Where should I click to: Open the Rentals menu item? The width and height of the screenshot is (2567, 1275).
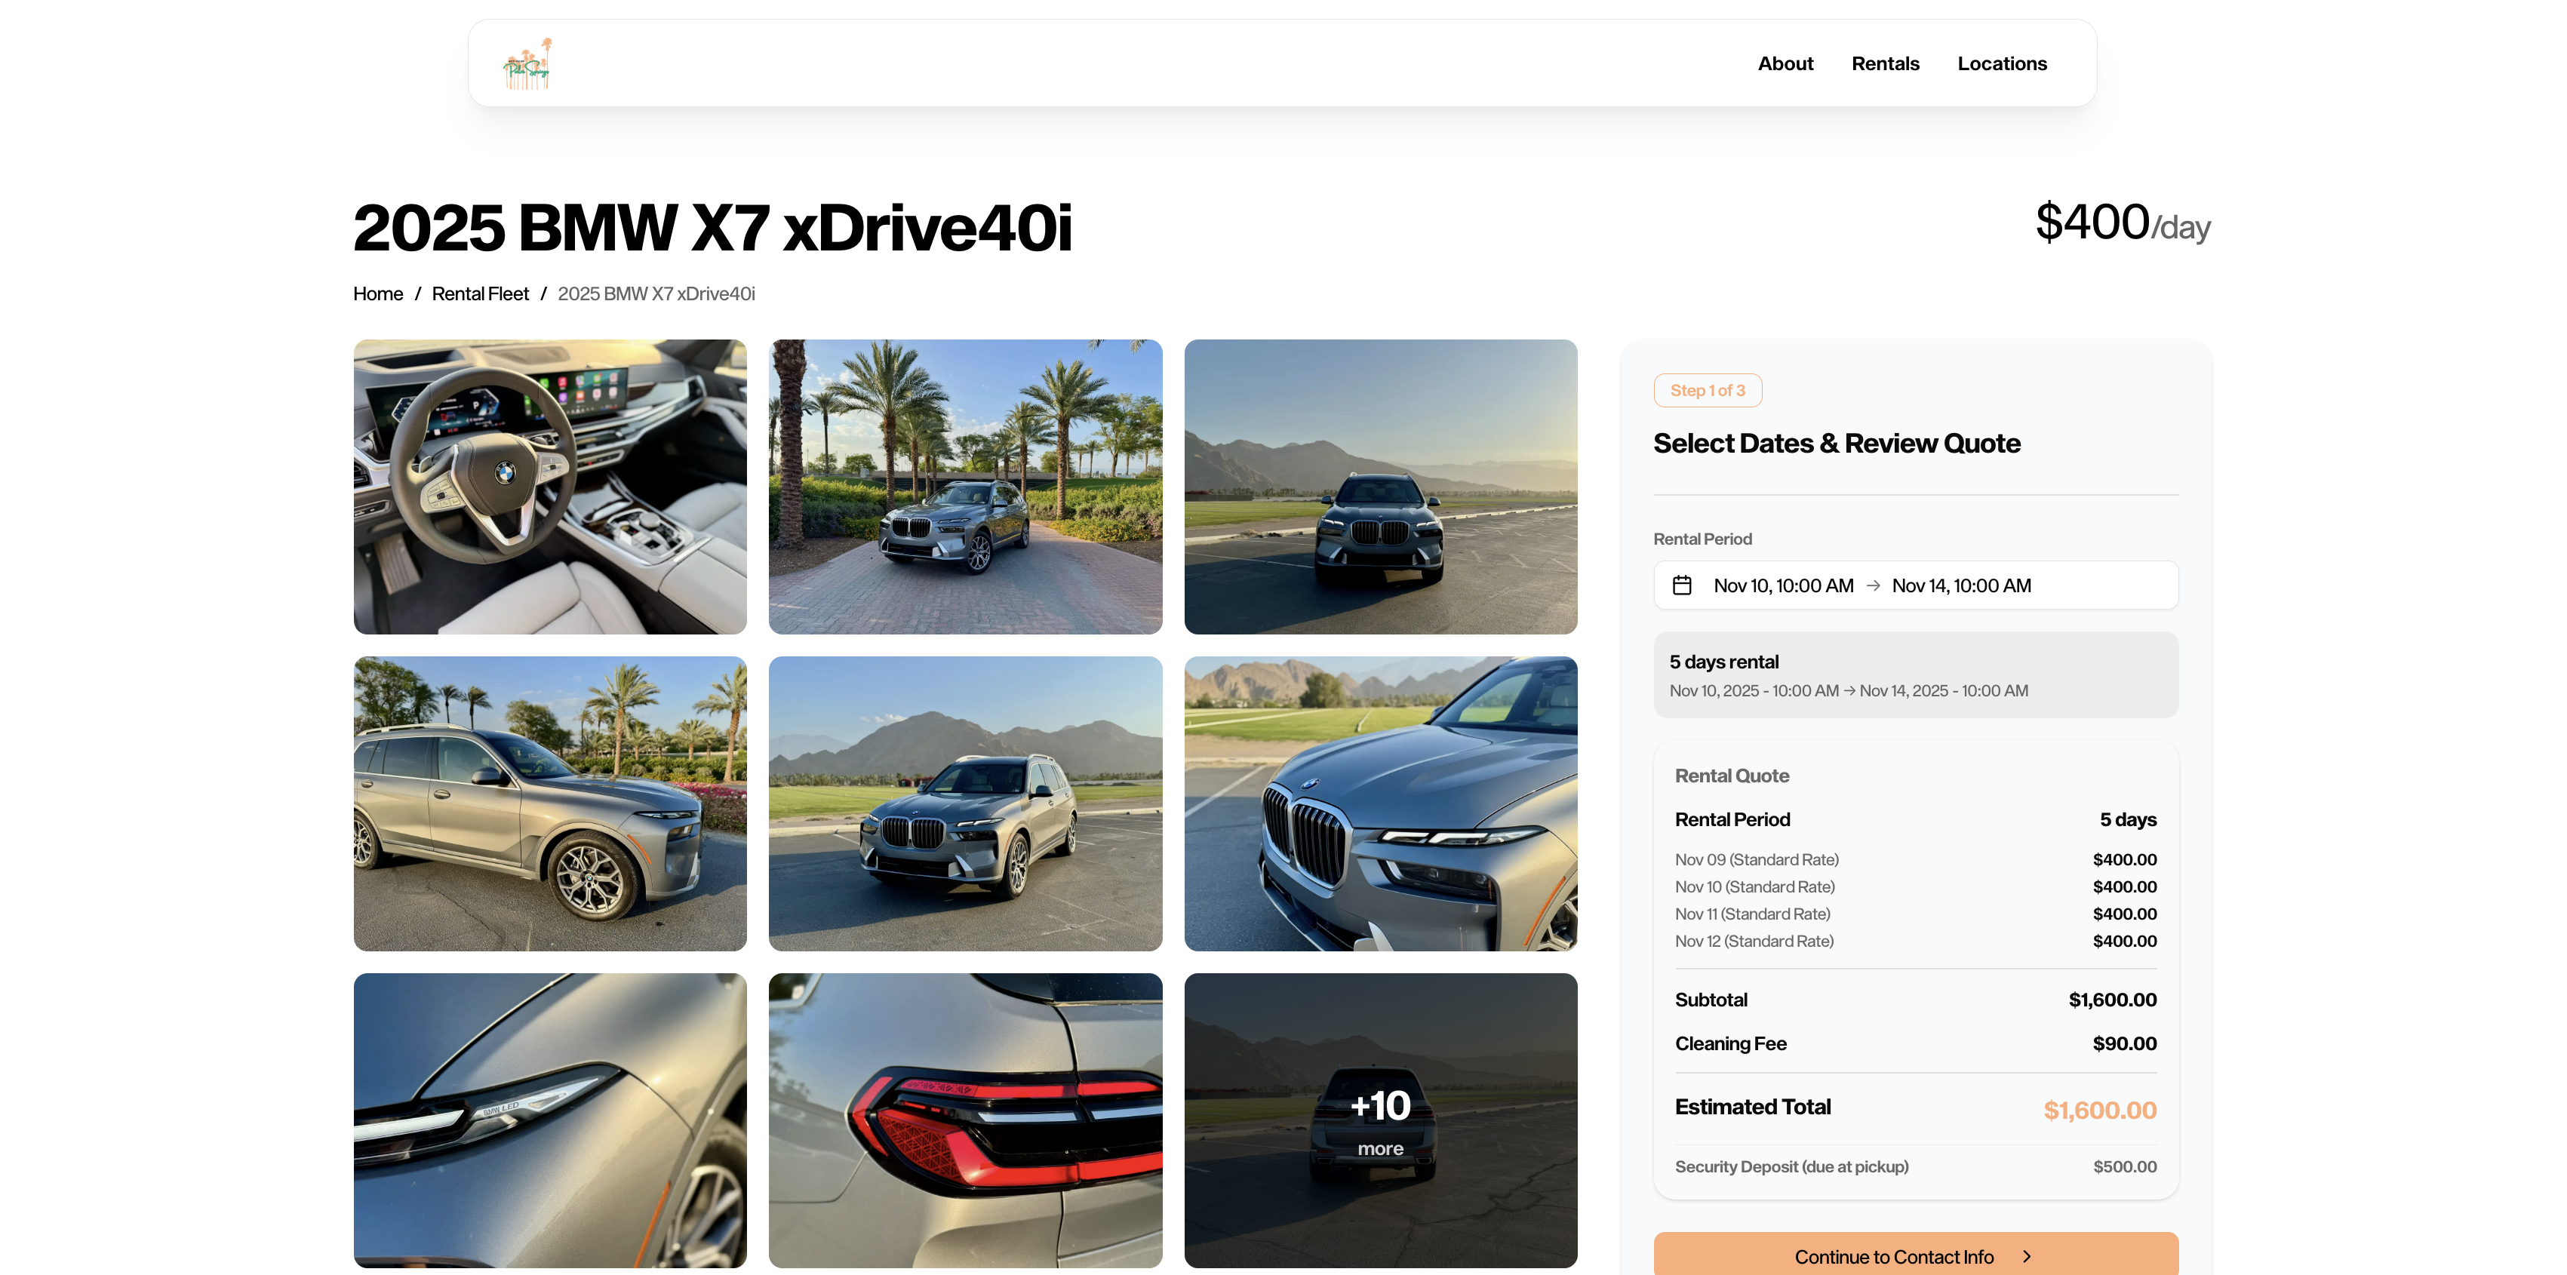[x=1886, y=63]
